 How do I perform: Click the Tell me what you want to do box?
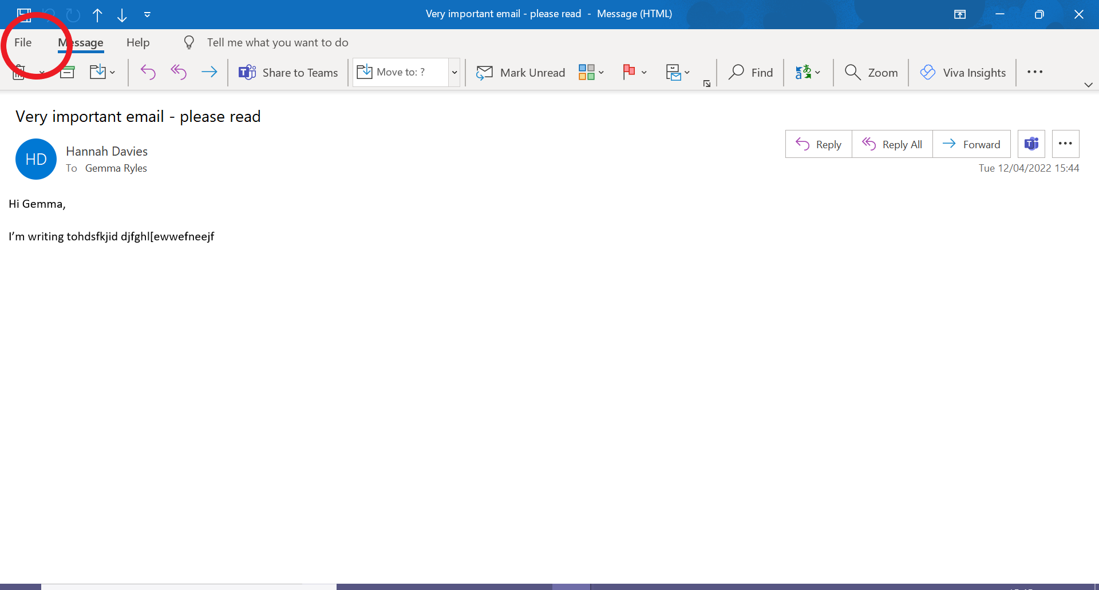278,42
